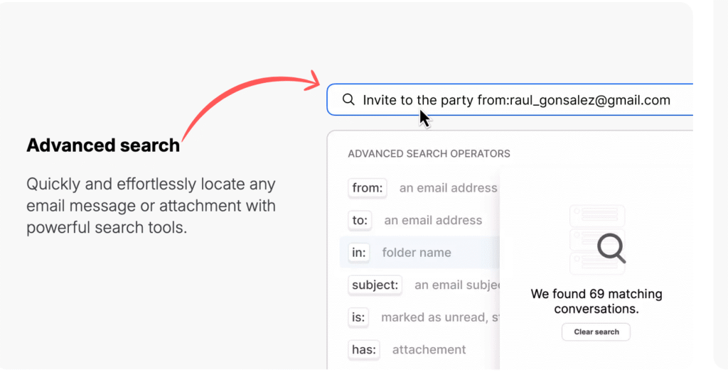Click the 'Advanced search' heading
Screen dimensions: 728x379
click(103, 145)
